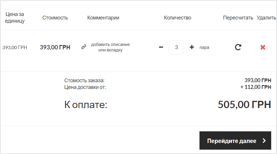Click the Удалить column header

tap(266, 18)
